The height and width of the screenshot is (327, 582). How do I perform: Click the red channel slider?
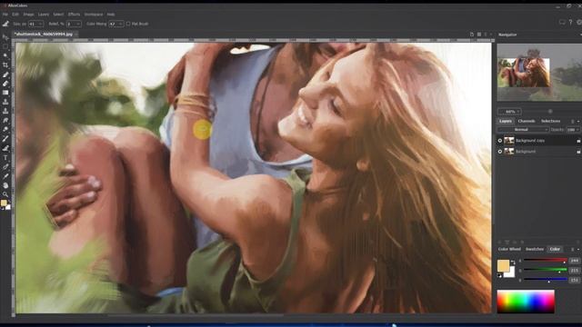pyautogui.click(x=546, y=261)
